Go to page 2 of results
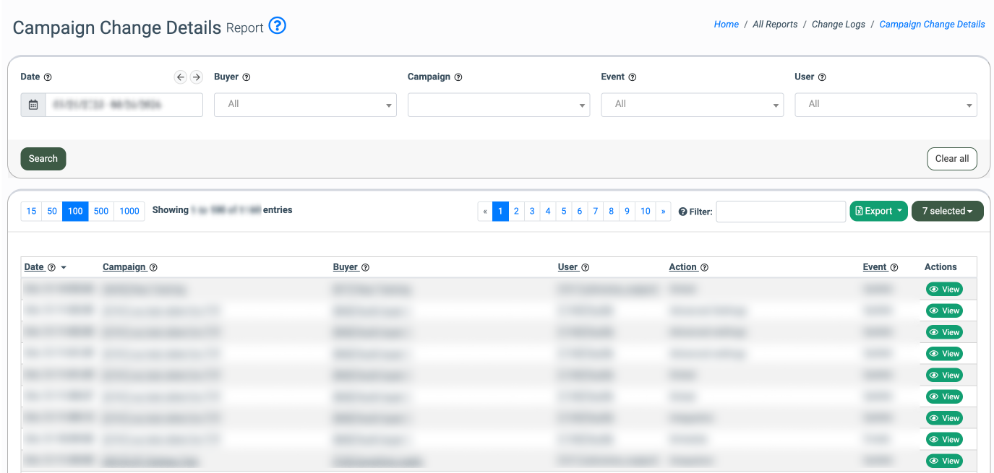994x473 pixels. pyautogui.click(x=516, y=211)
